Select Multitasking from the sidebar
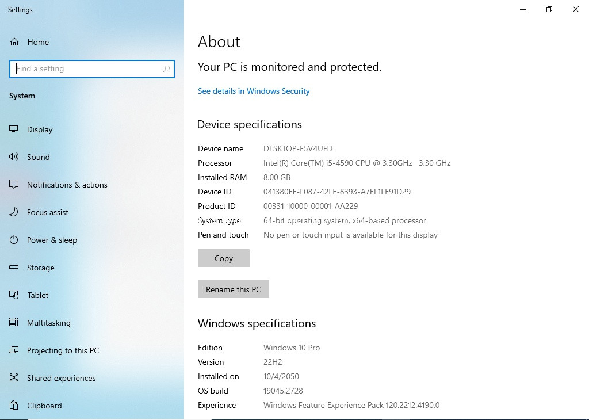The height and width of the screenshot is (420, 589). tap(49, 323)
